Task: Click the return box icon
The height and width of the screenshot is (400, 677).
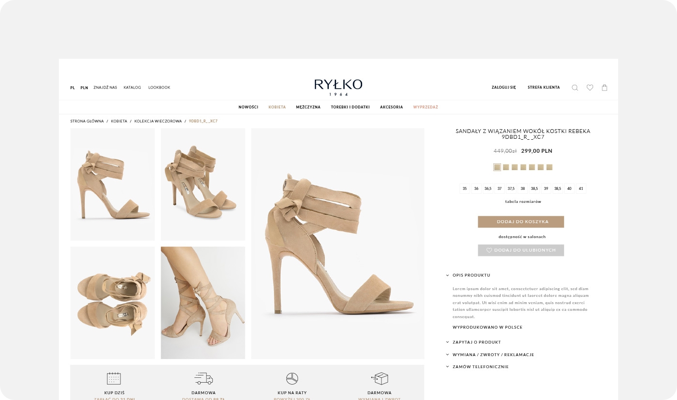Action: pyautogui.click(x=379, y=378)
